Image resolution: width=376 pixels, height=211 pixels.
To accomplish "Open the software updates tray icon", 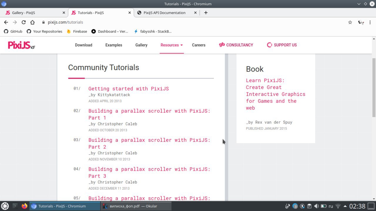I will 302,206.
